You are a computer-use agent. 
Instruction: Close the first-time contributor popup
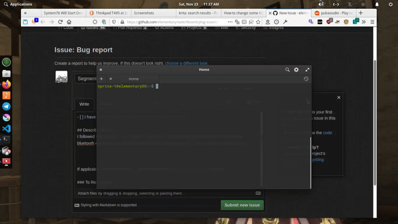[x=339, y=97]
